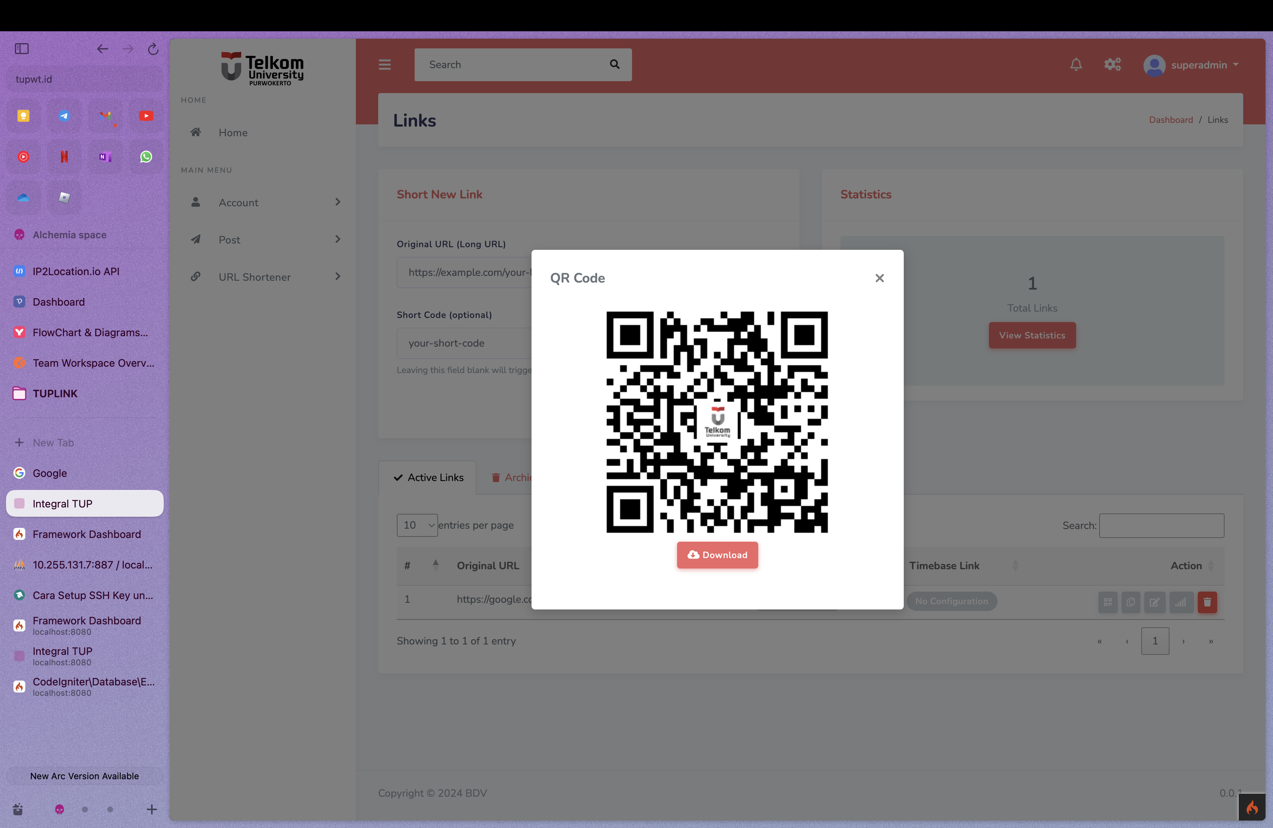This screenshot has height=828, width=1273.
Task: Select Home in the sidebar menu
Action: [x=233, y=133]
